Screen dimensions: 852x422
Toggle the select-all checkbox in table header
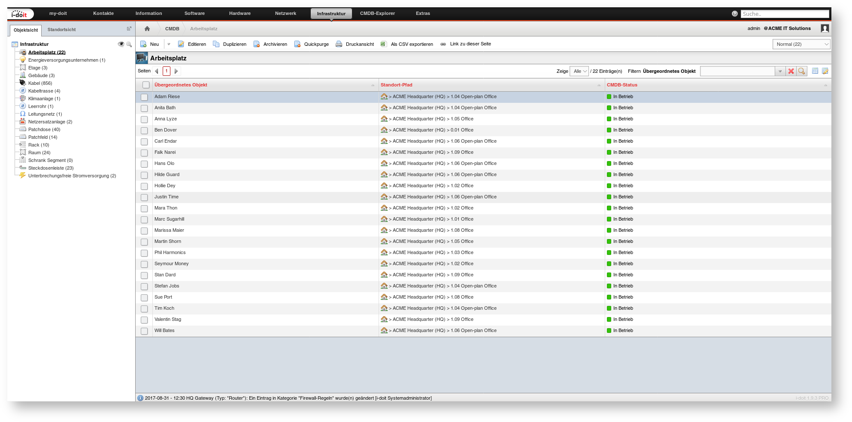point(146,85)
